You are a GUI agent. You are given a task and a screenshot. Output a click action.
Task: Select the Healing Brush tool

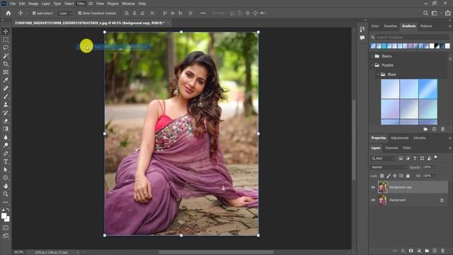click(x=6, y=88)
